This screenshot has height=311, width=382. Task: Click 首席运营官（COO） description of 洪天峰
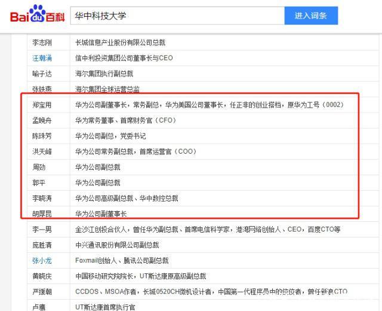click(135, 151)
